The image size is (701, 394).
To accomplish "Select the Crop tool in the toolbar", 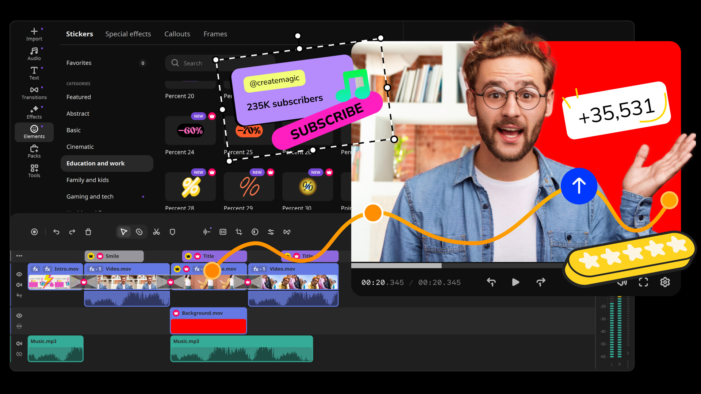I will pyautogui.click(x=239, y=232).
